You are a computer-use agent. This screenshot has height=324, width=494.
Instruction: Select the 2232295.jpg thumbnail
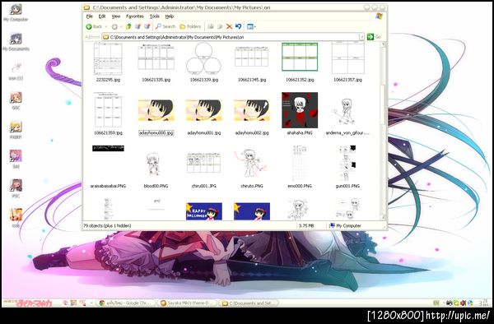point(108,58)
